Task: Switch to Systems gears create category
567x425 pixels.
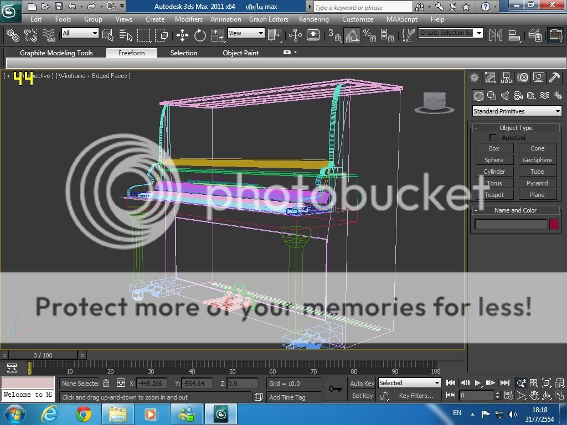Action: 558,96
